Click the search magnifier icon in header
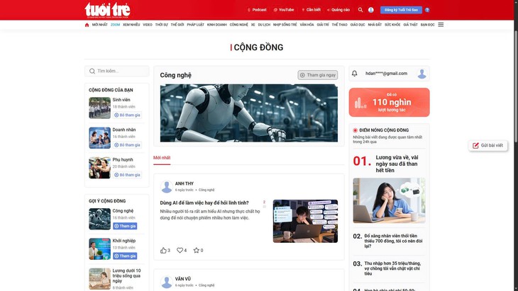 pos(360,10)
